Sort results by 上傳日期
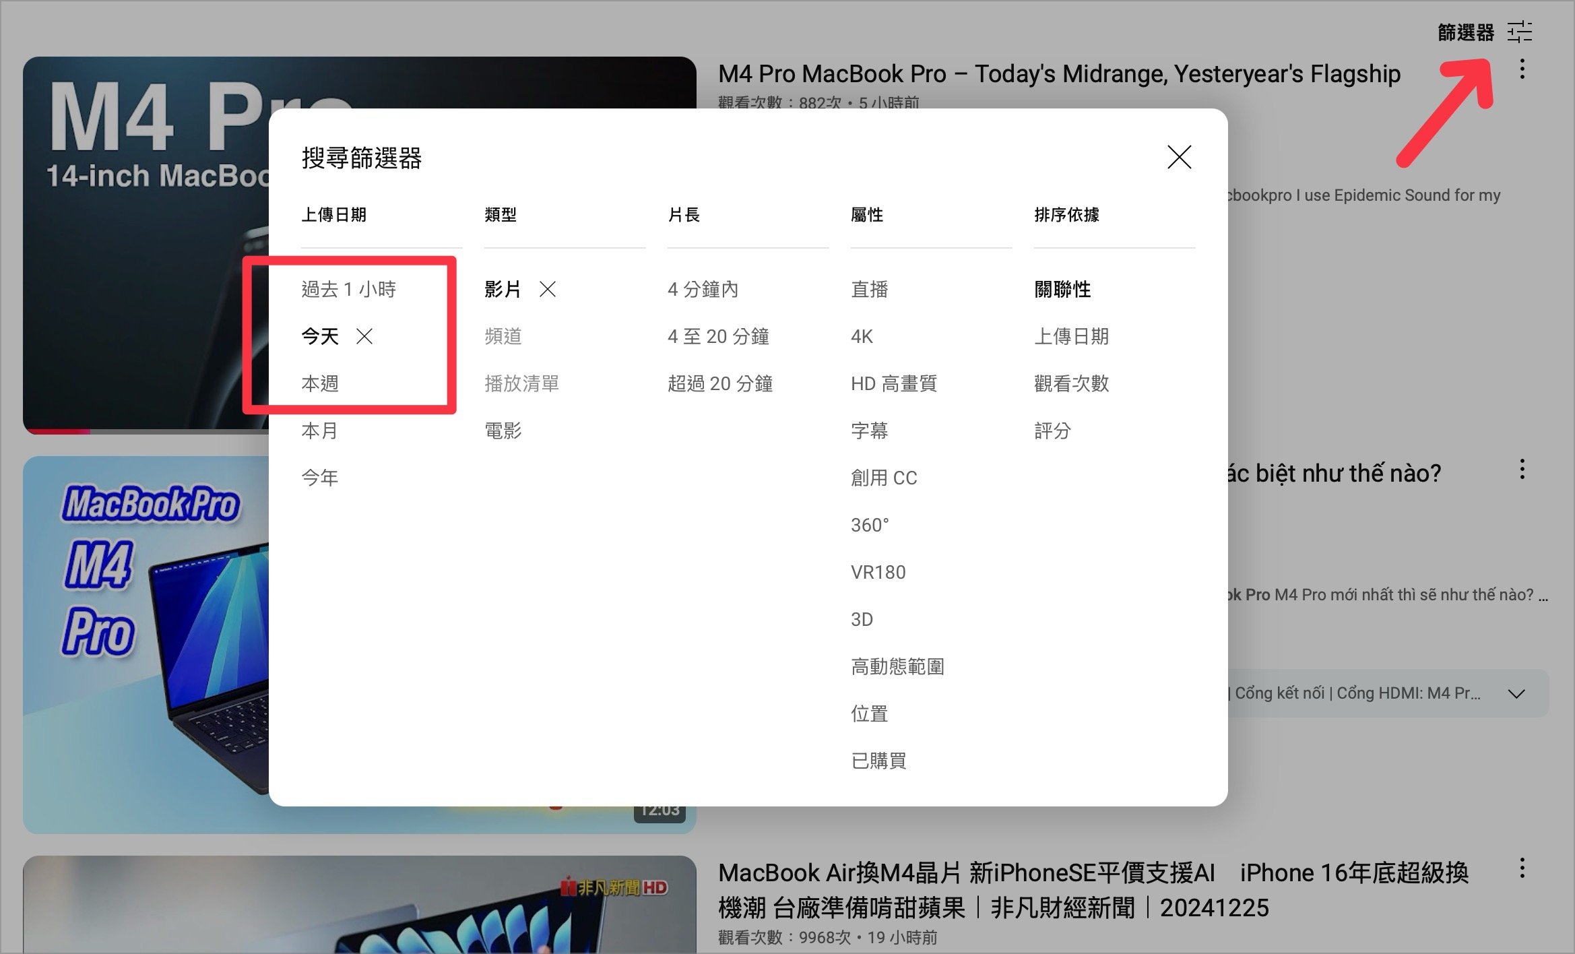 click(1071, 336)
